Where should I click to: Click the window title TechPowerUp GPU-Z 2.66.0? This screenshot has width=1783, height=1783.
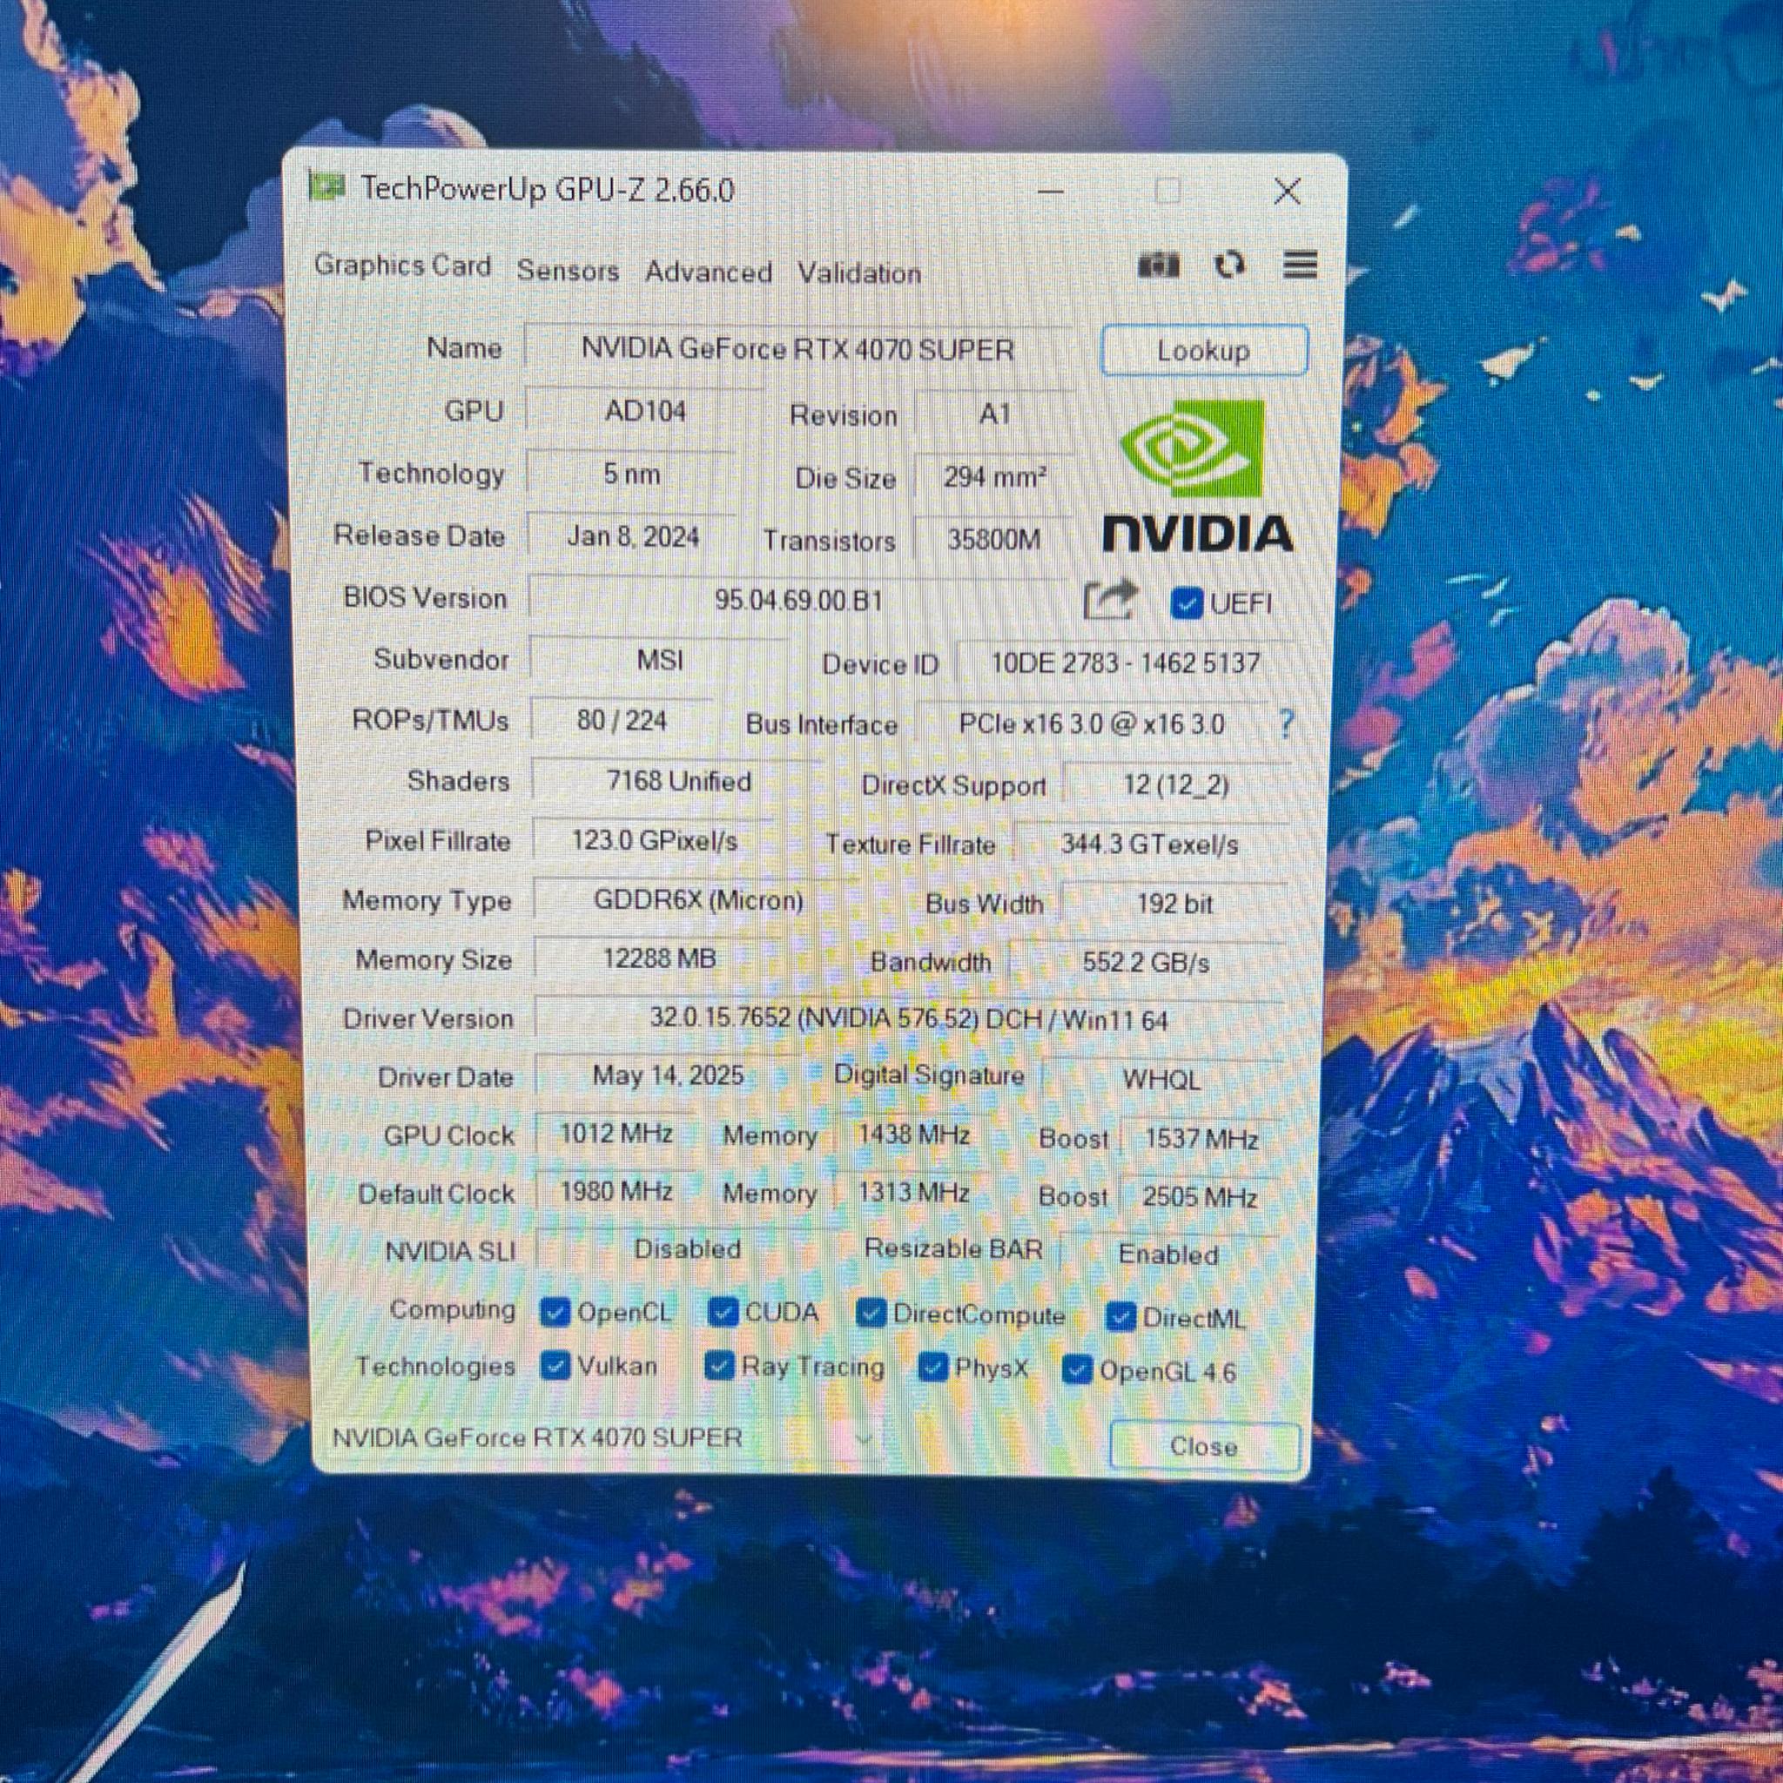click(x=548, y=189)
